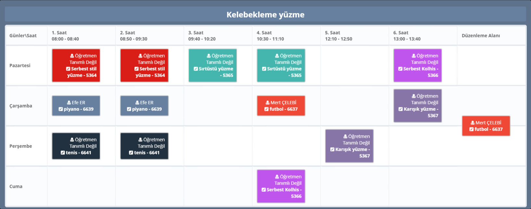Click edit icon on Monday first hour Serbest stil card
Image resolution: width=531 pixels, height=209 pixels.
coord(68,69)
